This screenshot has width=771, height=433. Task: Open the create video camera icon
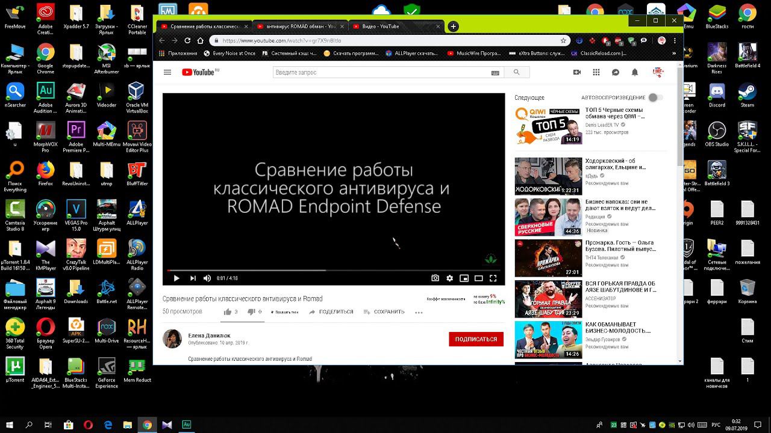tap(577, 72)
